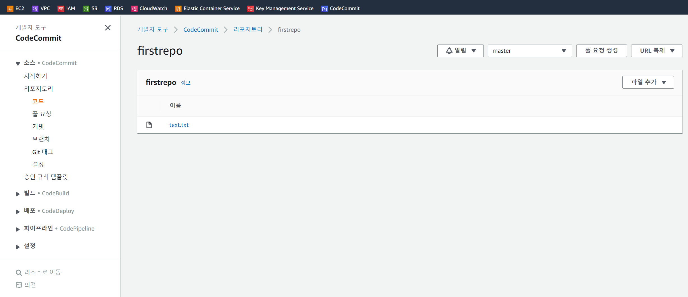Open the 파일 추가 dropdown
688x297 pixels.
point(648,82)
